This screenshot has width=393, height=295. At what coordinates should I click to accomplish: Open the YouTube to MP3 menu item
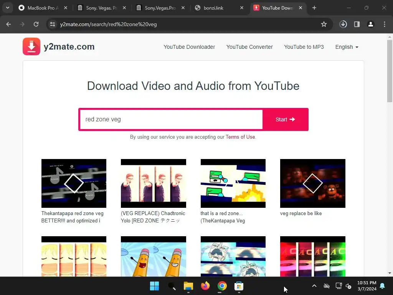[304, 47]
